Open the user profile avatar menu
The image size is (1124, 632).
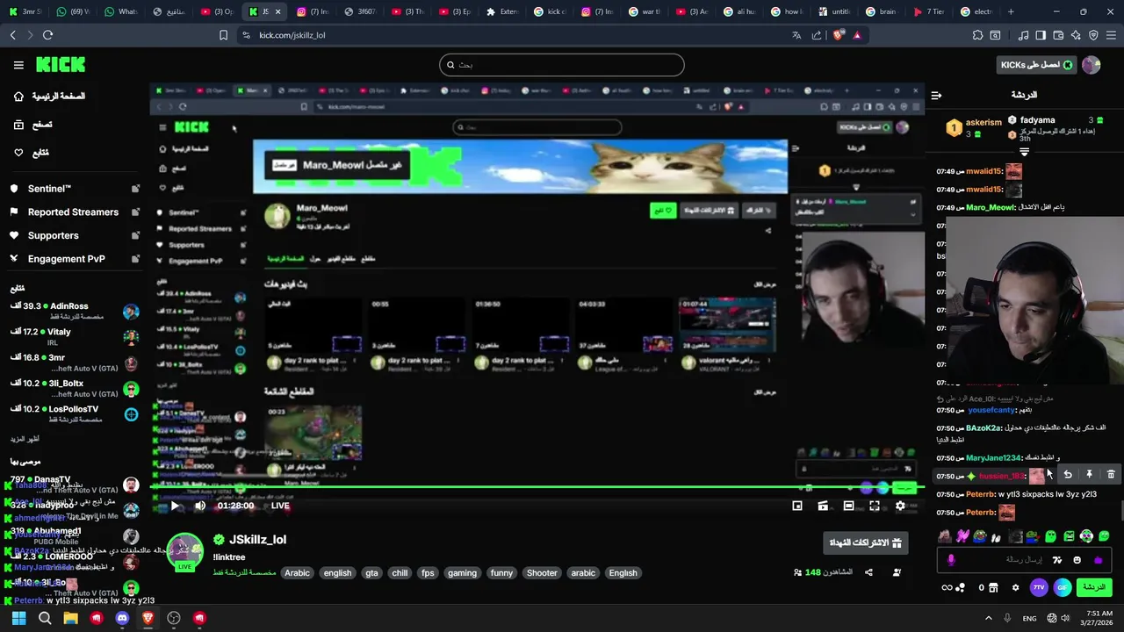coord(1091,65)
